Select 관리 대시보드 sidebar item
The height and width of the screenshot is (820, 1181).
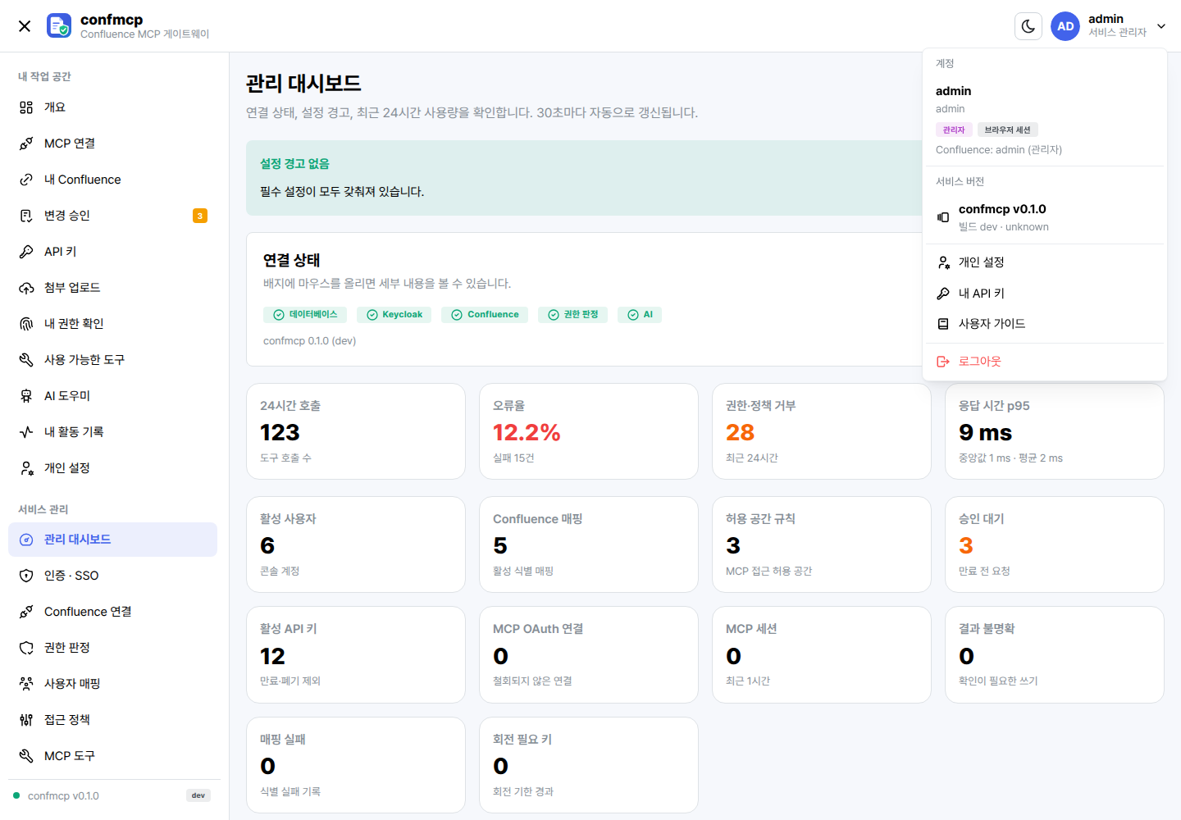pyautogui.click(x=112, y=540)
